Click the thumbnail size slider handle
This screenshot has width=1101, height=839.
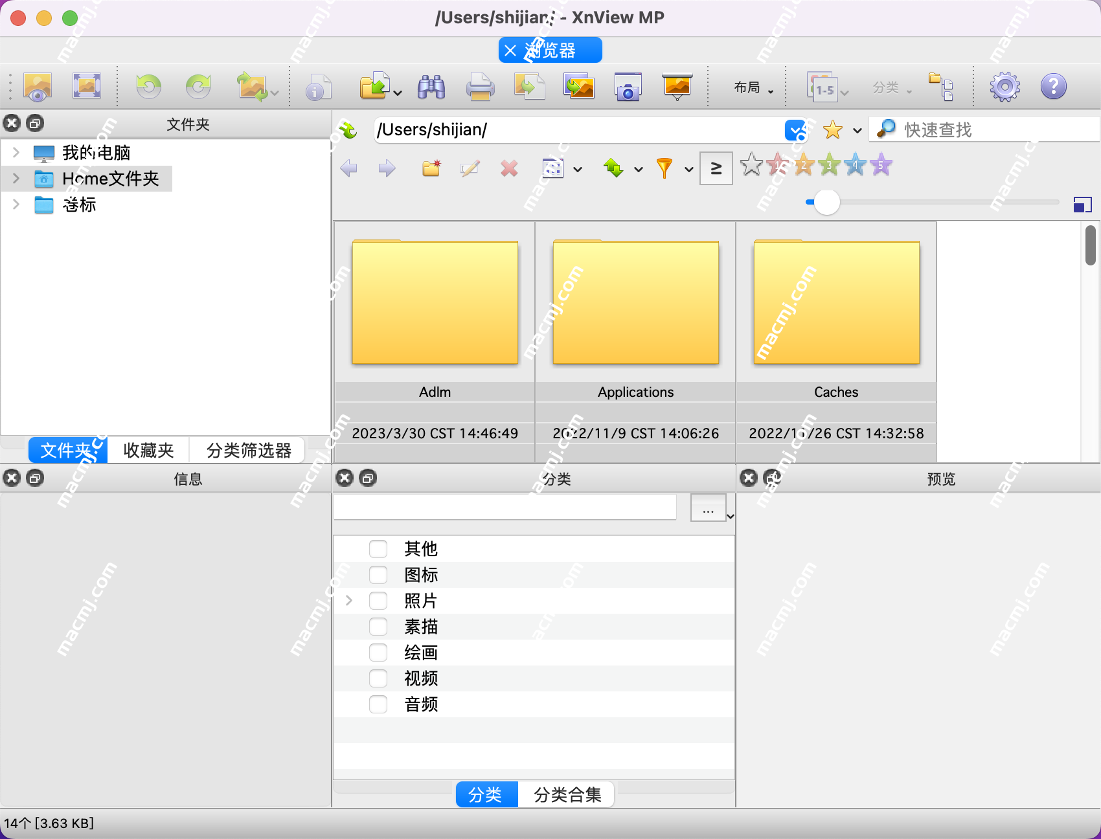pyautogui.click(x=827, y=203)
